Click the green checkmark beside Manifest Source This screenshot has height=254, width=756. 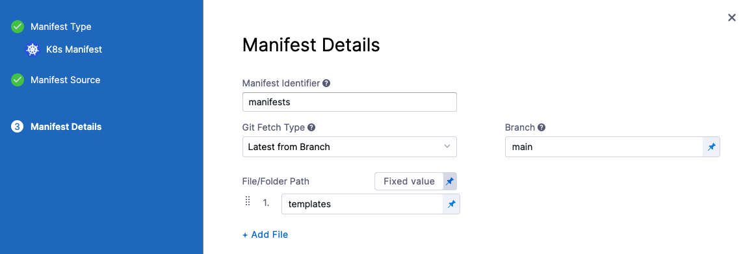pyautogui.click(x=18, y=80)
